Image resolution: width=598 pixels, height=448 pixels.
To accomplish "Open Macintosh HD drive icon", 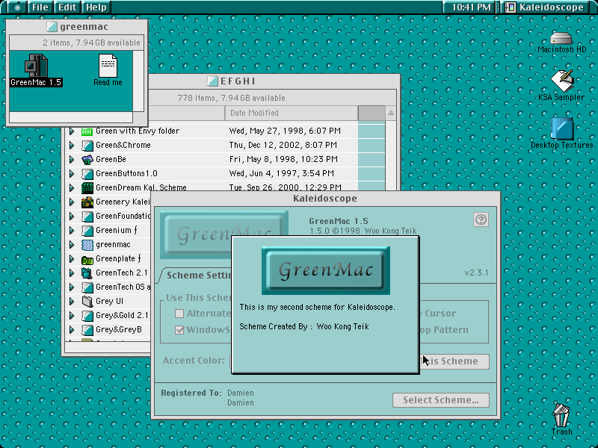I will pos(561,39).
